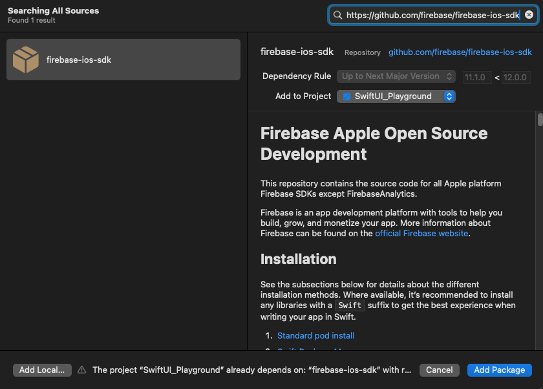Click the "Searching All Sources" title
543x389 pixels.
point(53,11)
